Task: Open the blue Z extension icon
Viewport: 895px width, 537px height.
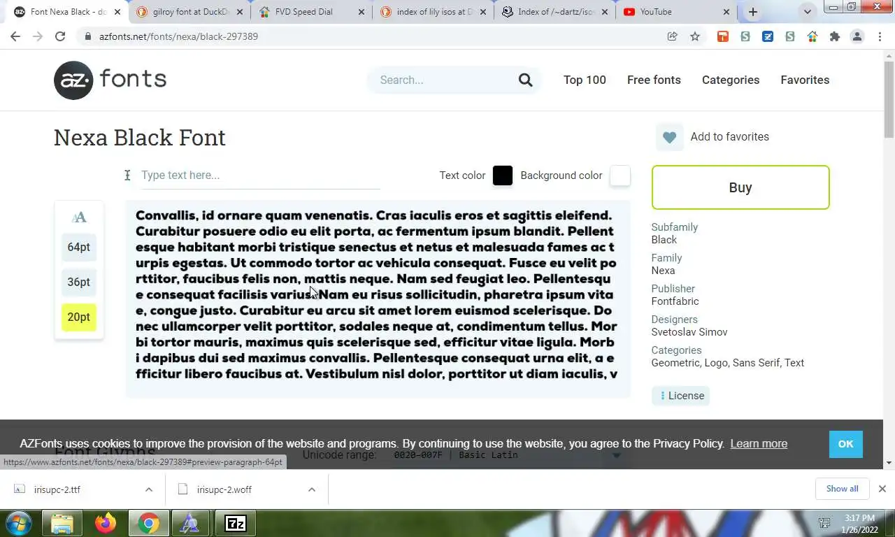Action: pyautogui.click(x=768, y=36)
